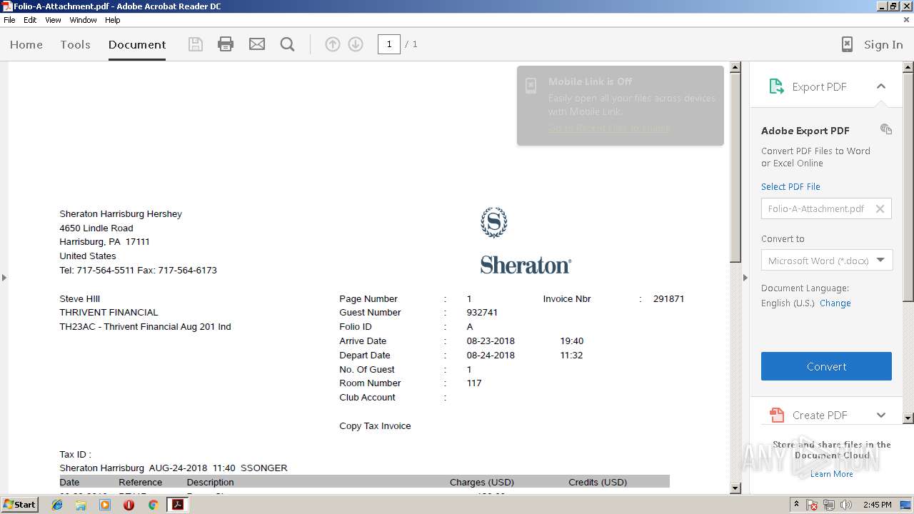Click the page number input field
914x514 pixels.
coord(389,44)
